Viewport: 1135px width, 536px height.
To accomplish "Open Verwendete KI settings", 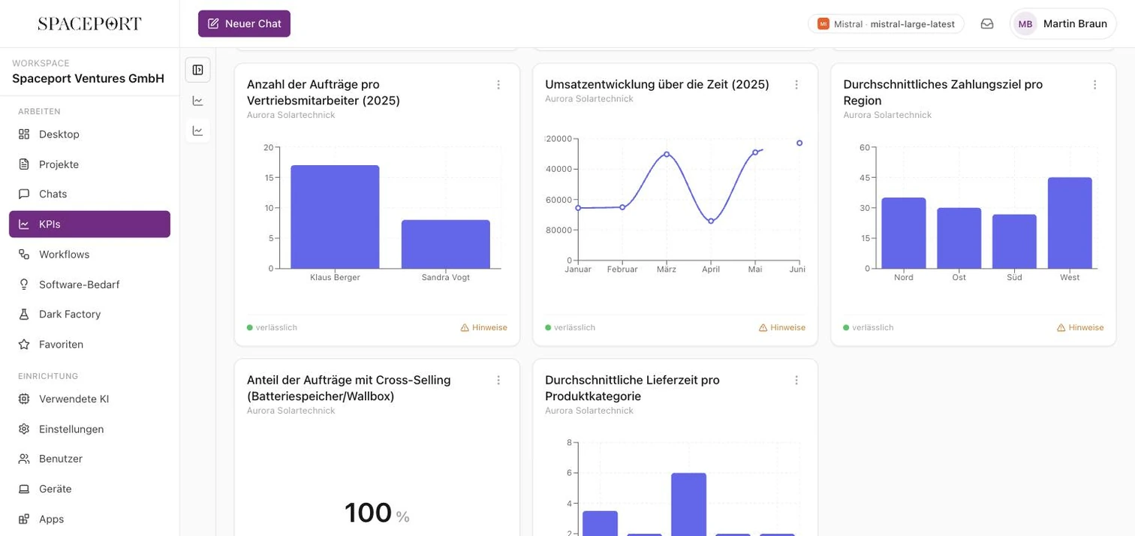I will [x=89, y=399].
